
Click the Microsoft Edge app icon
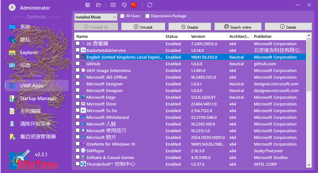(x=83, y=97)
